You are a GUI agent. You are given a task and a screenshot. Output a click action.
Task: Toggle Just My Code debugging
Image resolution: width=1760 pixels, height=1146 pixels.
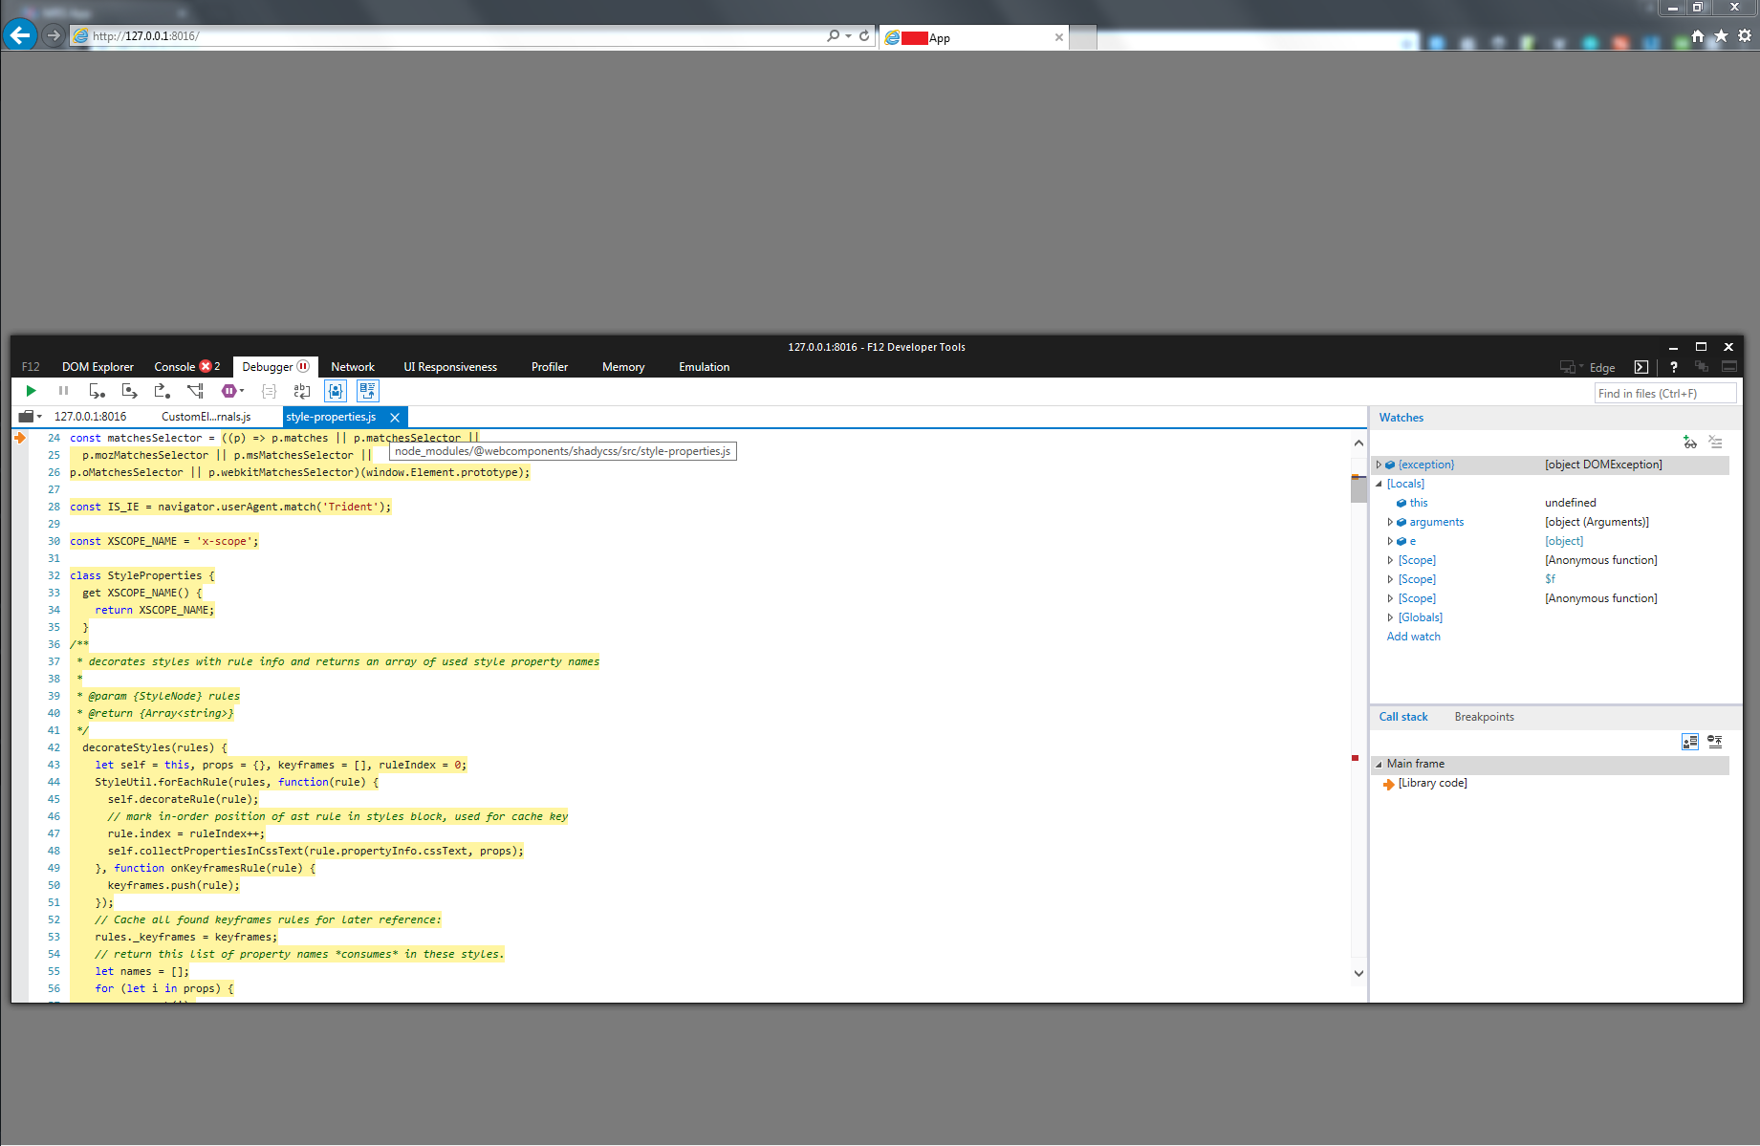(336, 391)
